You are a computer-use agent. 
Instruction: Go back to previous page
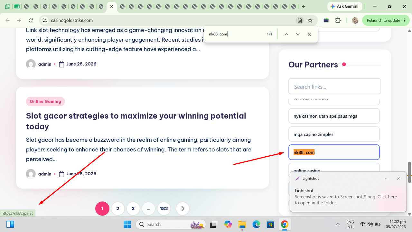tap(8, 20)
